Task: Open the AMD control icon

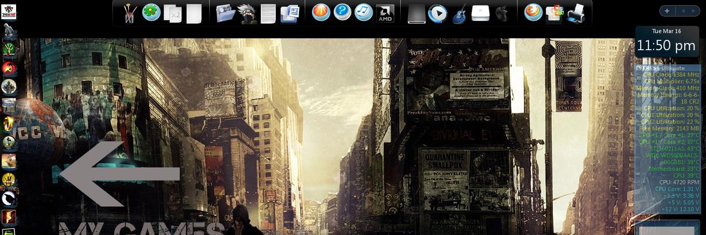Action: 385,13
